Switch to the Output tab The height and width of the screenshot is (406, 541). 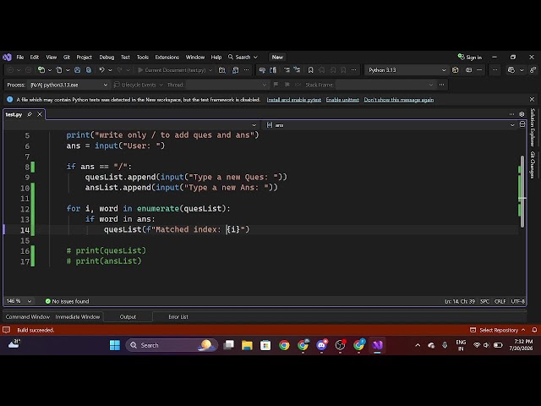(128, 316)
